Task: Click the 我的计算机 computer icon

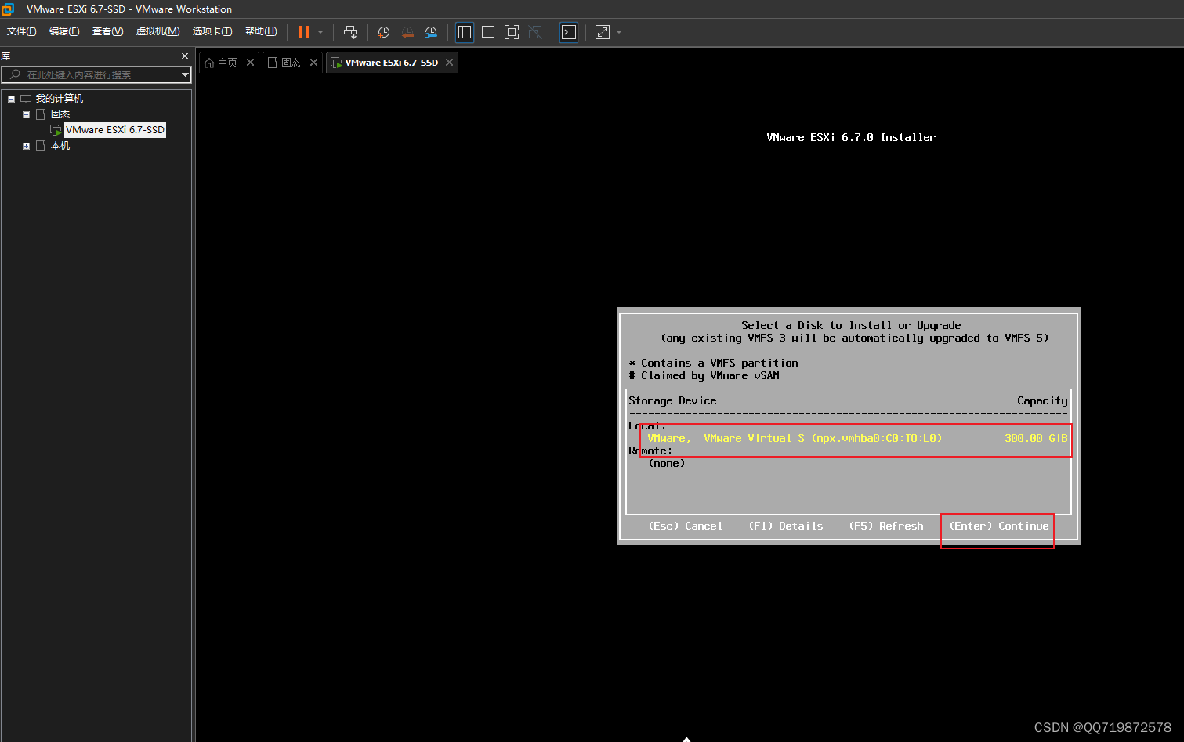Action: [x=26, y=99]
